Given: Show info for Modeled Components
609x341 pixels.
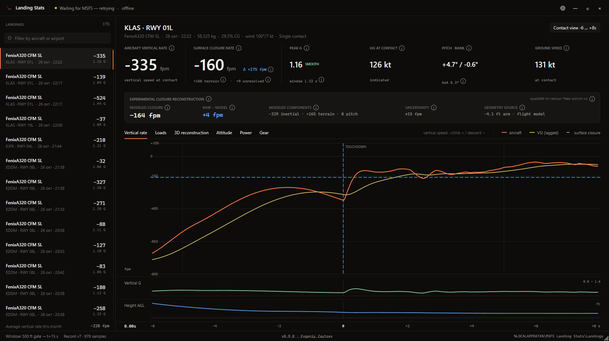Looking at the screenshot, I should [316, 108].
